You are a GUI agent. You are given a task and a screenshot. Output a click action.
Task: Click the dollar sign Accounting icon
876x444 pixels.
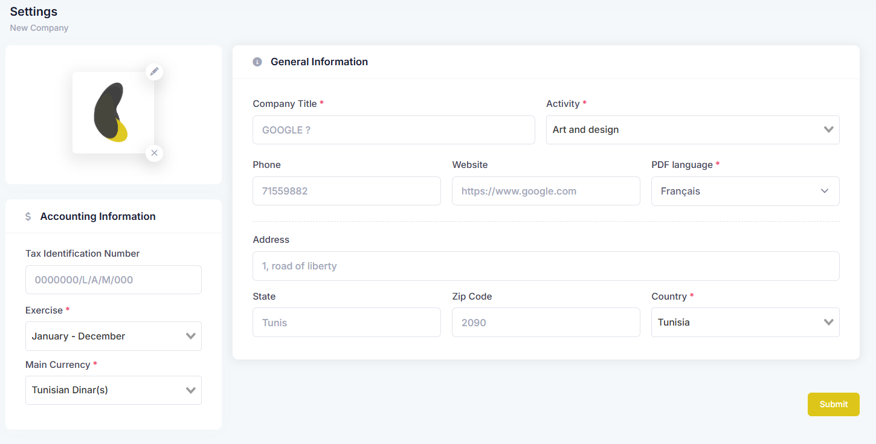point(28,216)
